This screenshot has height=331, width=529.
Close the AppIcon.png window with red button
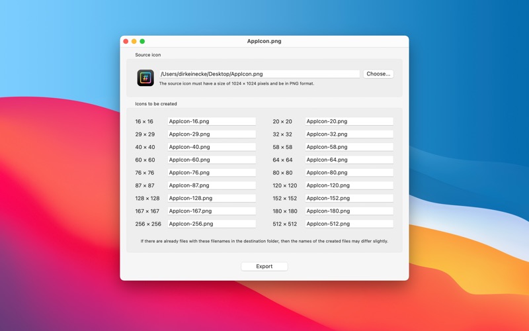click(126, 41)
